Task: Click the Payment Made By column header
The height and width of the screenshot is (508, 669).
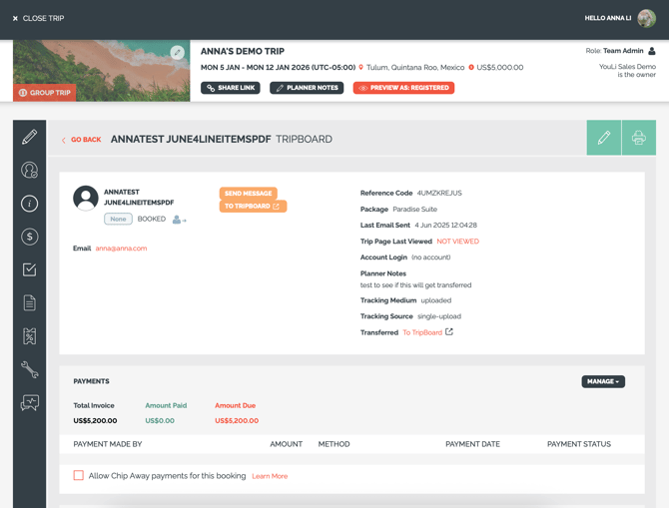Action: (x=108, y=444)
